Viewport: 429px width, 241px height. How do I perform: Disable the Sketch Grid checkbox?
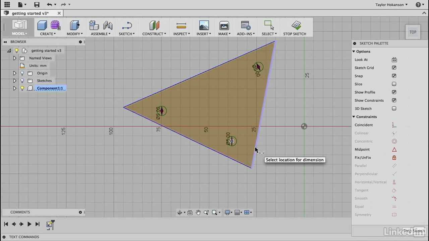(x=394, y=68)
